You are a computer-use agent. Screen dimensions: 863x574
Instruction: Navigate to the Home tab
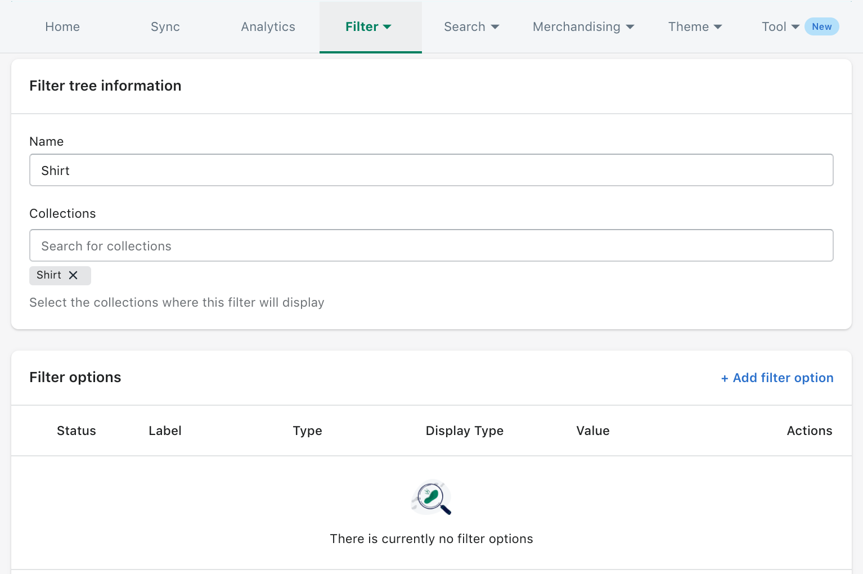pos(62,26)
